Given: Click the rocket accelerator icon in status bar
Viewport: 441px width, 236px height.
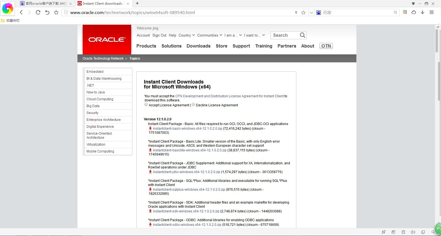Looking at the screenshot, I should tap(383, 232).
